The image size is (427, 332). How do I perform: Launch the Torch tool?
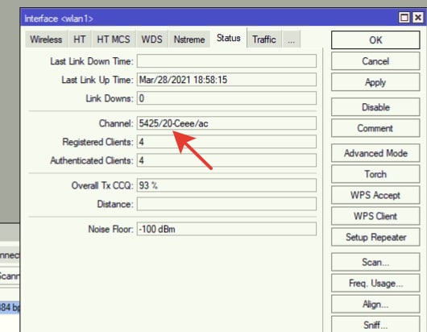point(375,174)
